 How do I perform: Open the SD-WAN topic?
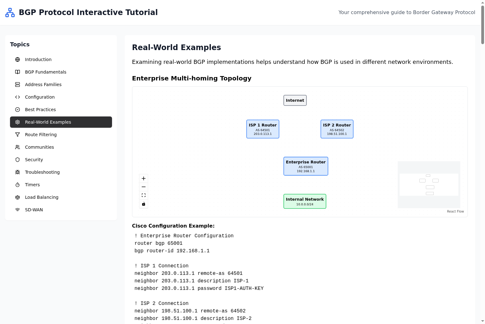(x=33, y=210)
